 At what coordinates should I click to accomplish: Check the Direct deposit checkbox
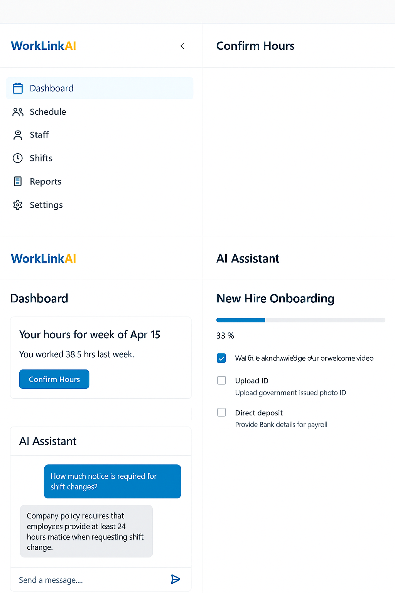click(x=221, y=412)
